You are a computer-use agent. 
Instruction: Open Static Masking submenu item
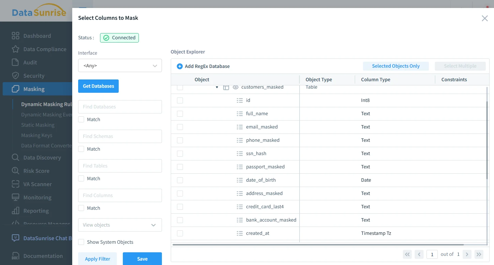38,125
